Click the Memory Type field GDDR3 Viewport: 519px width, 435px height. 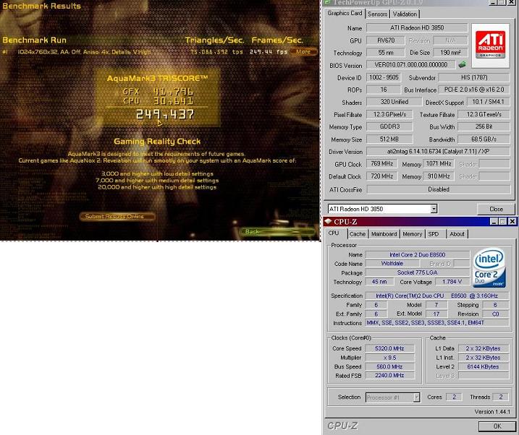tap(389, 126)
